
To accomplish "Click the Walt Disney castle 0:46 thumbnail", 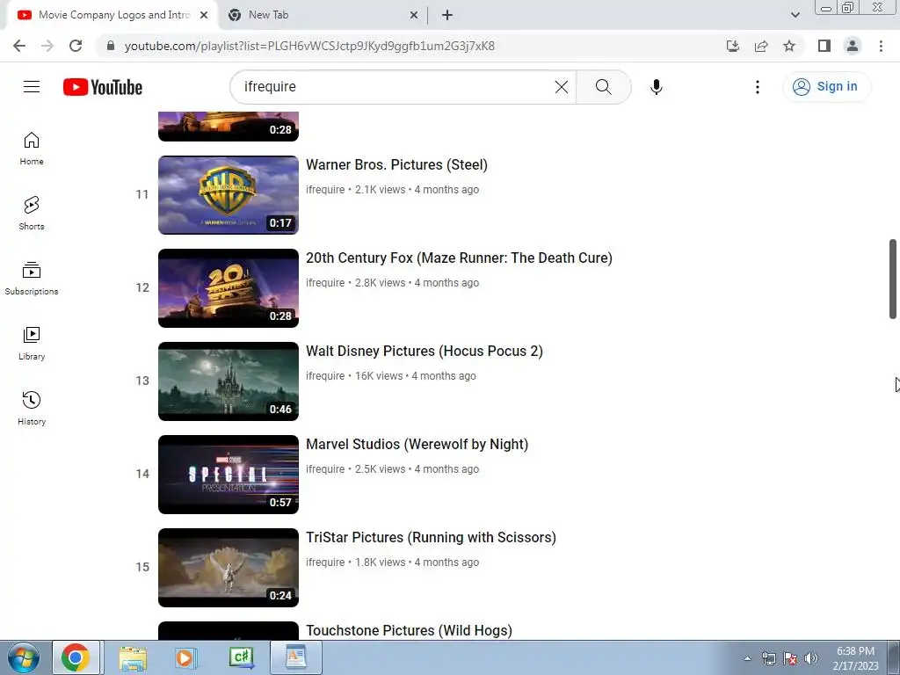I will [229, 381].
